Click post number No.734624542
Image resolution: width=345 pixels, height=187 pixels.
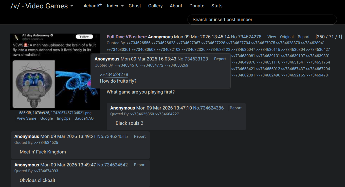click(113, 165)
